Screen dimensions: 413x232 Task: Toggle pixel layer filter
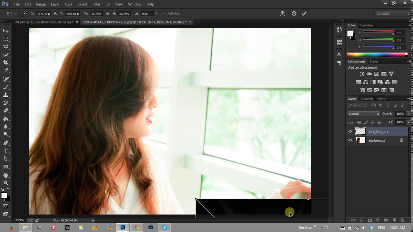point(374,105)
